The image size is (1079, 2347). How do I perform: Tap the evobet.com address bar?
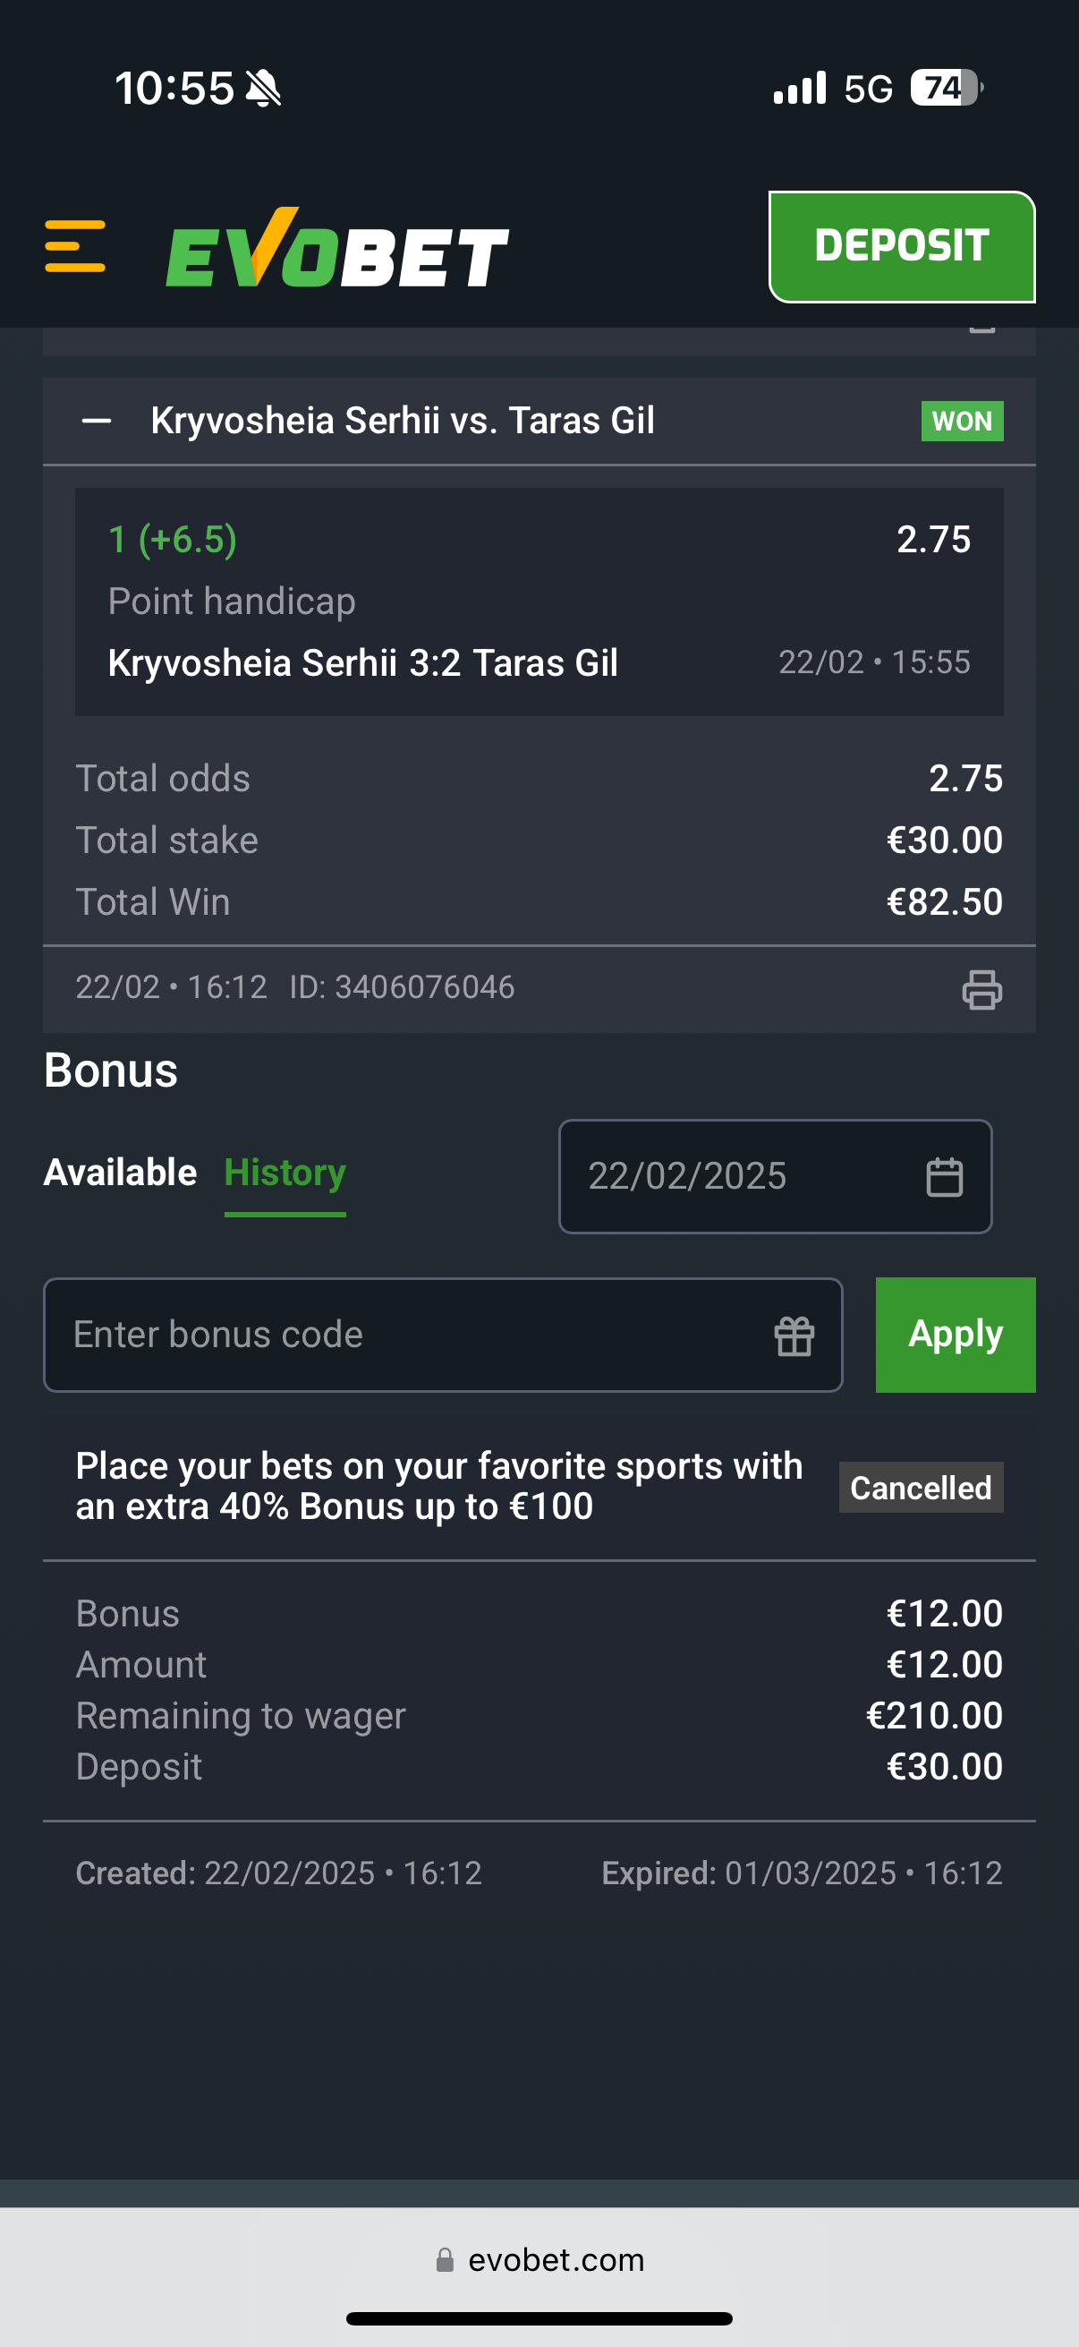click(x=556, y=2260)
